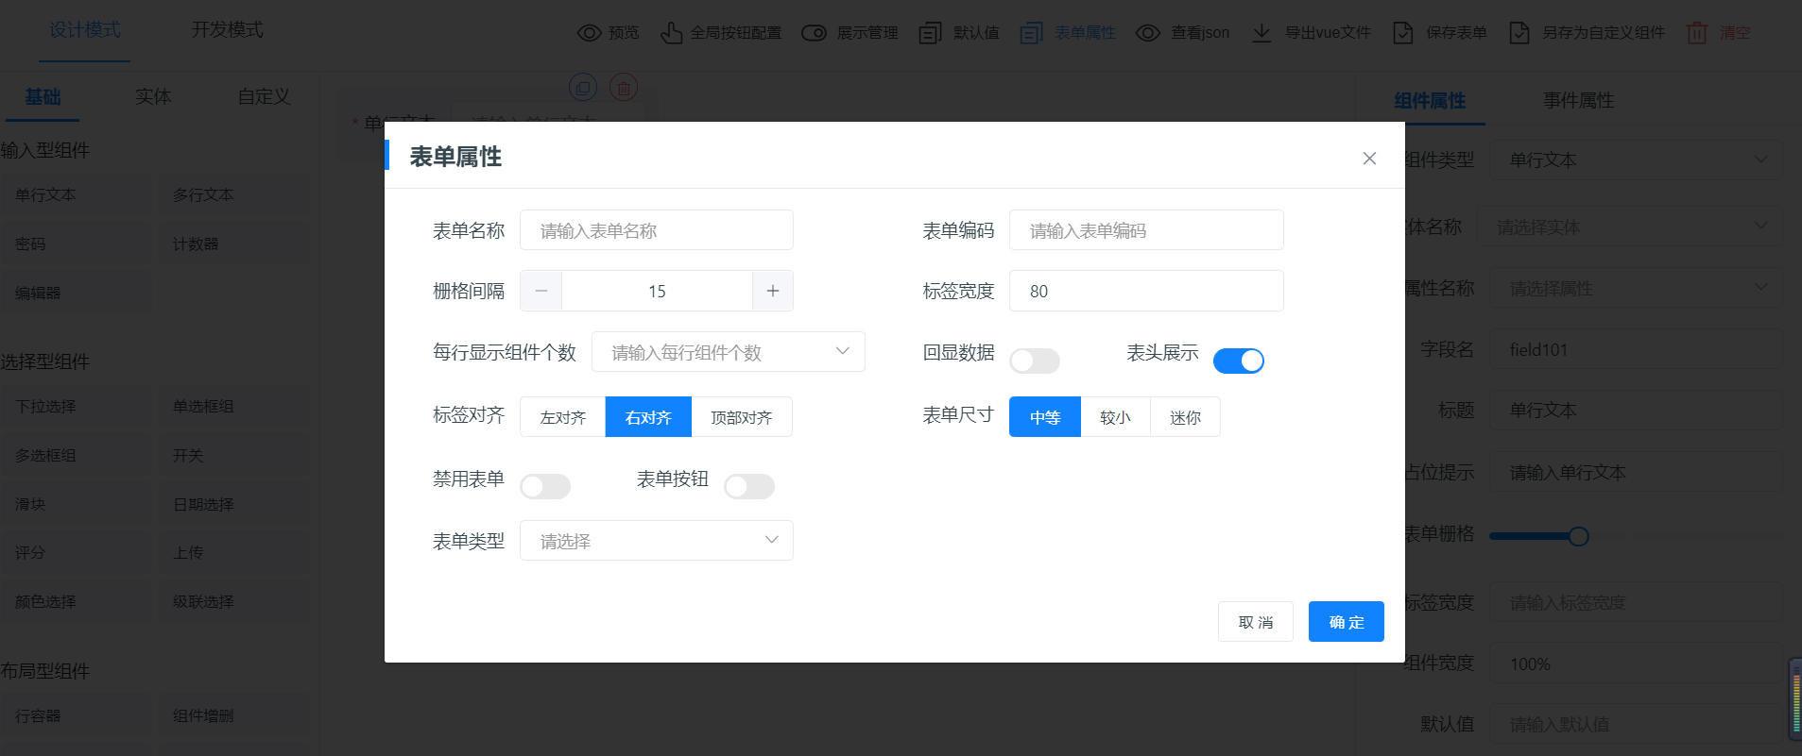The height and width of the screenshot is (756, 1802).
Task: Enable the 表单按钮 switch
Action: 749,486
